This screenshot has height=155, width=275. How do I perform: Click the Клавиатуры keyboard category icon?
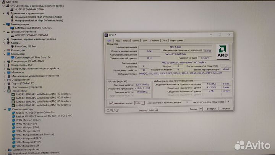[8, 50]
